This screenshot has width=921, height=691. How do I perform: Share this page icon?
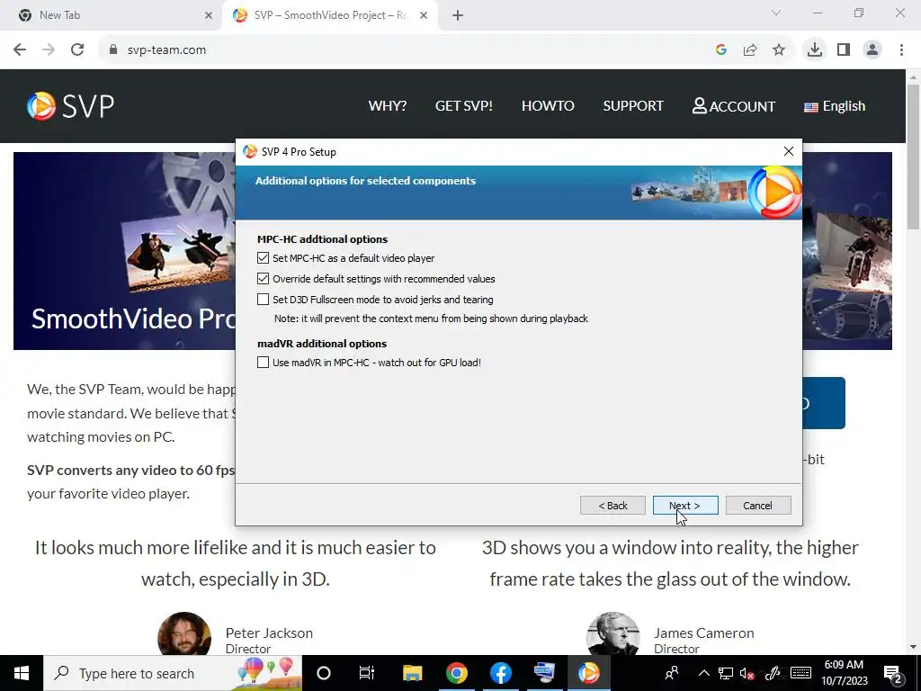click(750, 50)
